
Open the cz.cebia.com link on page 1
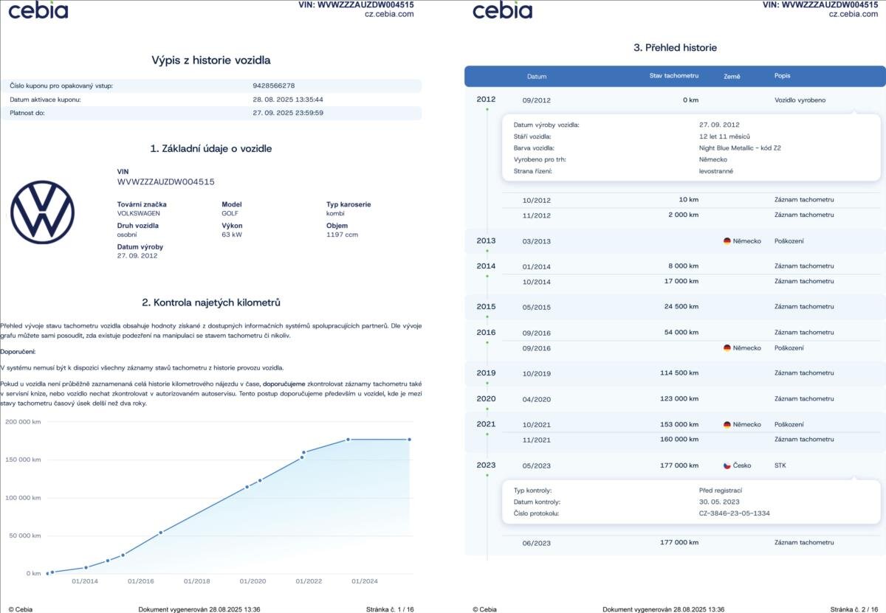(x=389, y=14)
